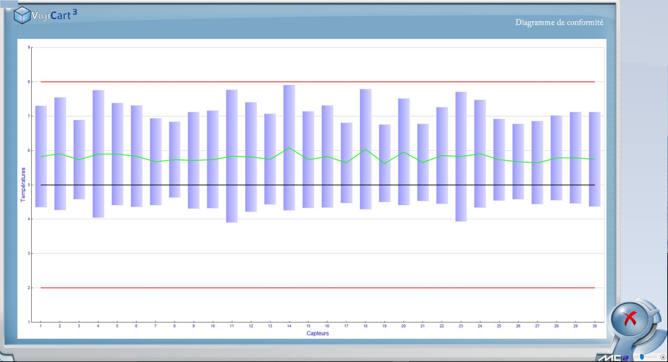Click the zoom slider handle

pyautogui.click(x=642, y=357)
